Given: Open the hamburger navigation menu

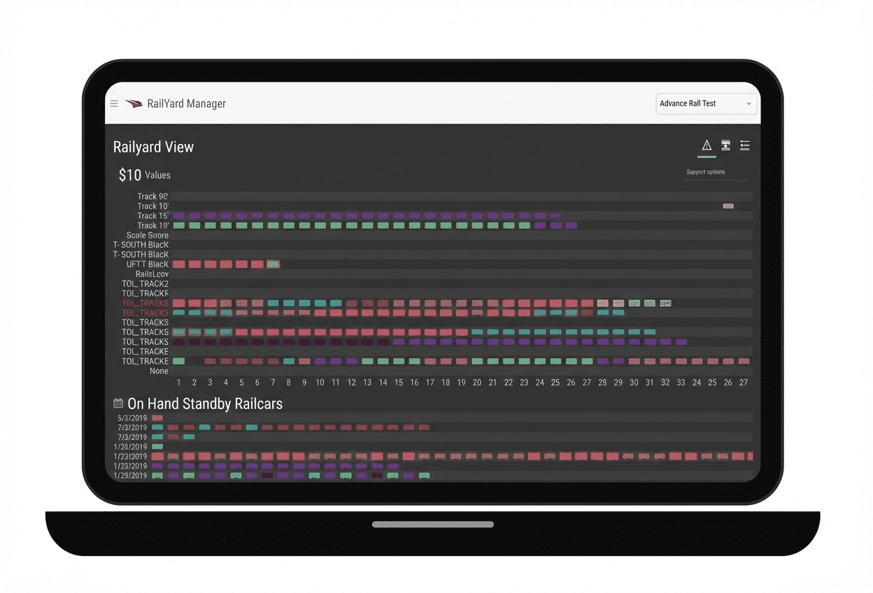Looking at the screenshot, I should point(114,103).
